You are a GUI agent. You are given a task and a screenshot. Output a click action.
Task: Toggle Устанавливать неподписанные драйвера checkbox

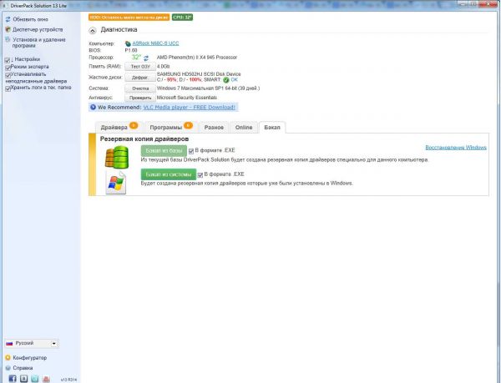pos(8,75)
